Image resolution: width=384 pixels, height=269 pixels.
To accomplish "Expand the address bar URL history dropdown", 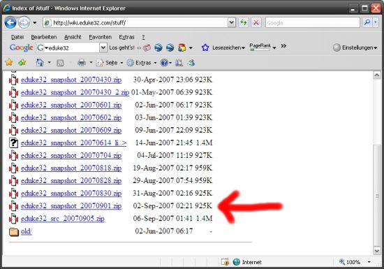I will coord(231,23).
